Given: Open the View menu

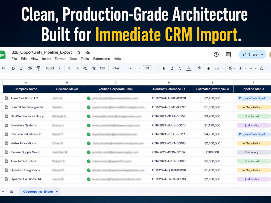Looking at the screenshot, I should (34, 59).
